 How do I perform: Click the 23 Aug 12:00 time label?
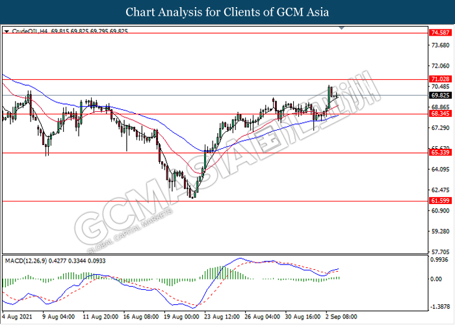click(222, 317)
